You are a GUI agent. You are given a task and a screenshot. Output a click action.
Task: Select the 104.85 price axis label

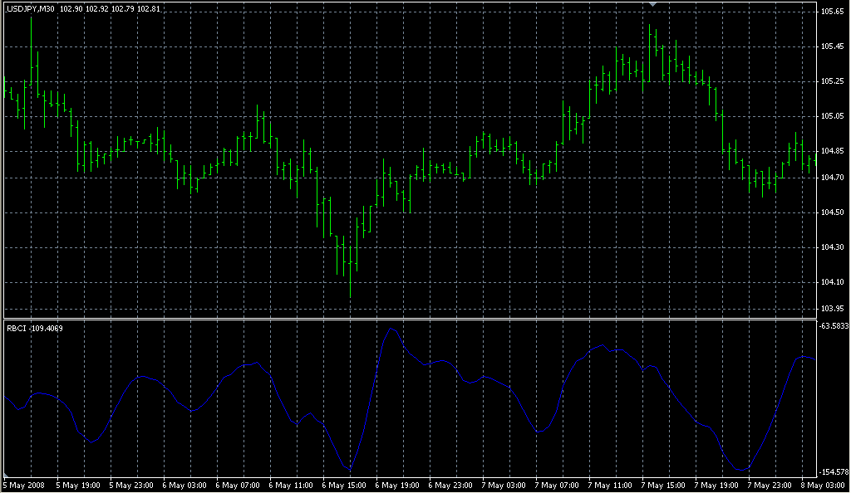(832, 151)
